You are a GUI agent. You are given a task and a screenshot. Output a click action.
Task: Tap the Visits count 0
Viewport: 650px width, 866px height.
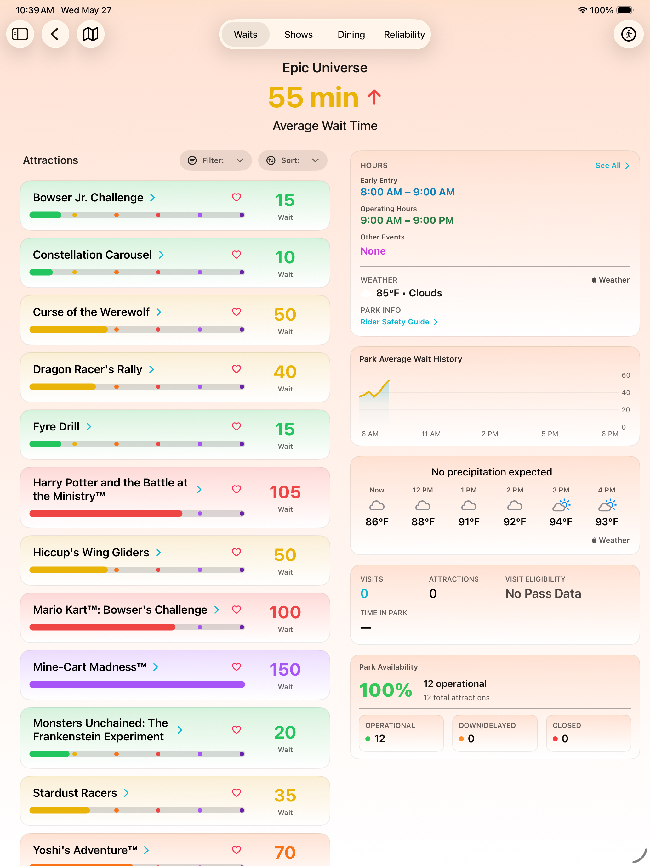point(364,593)
